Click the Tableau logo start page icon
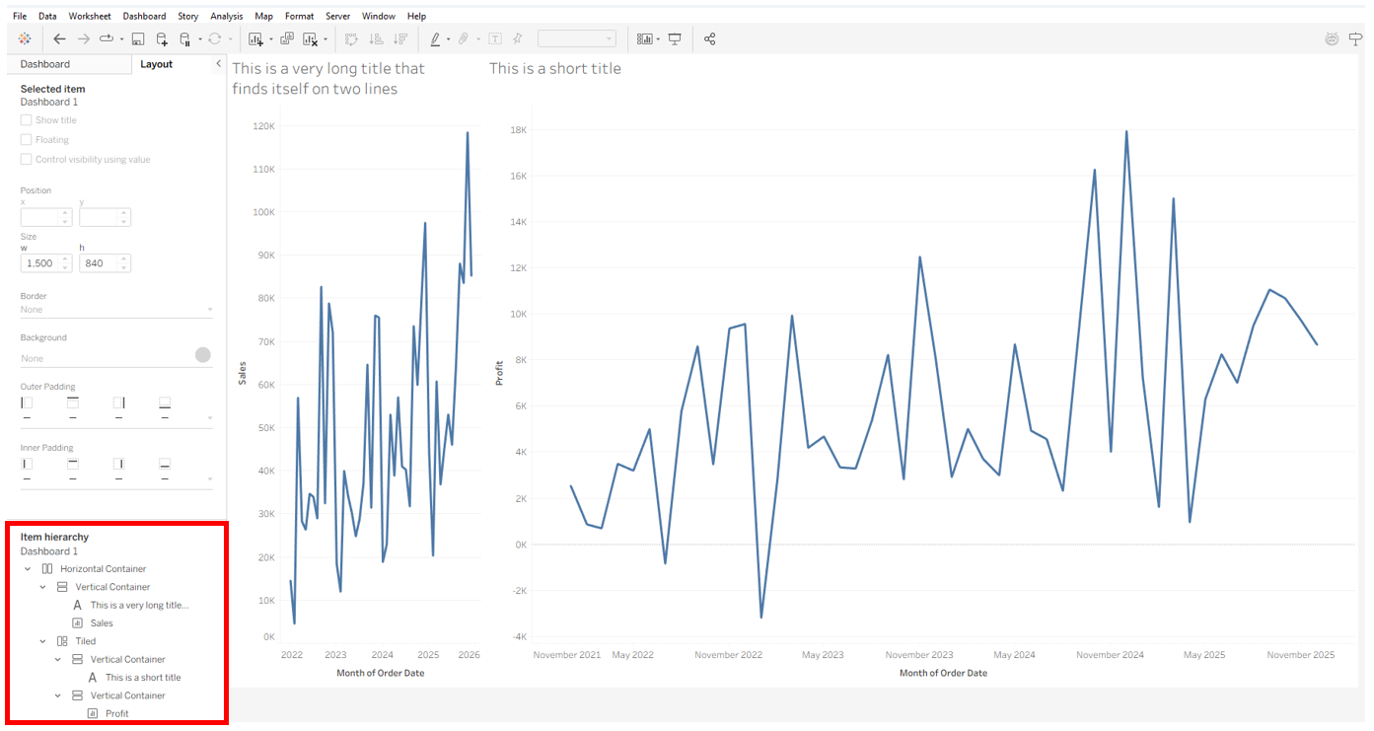1374x731 pixels. pyautogui.click(x=25, y=38)
